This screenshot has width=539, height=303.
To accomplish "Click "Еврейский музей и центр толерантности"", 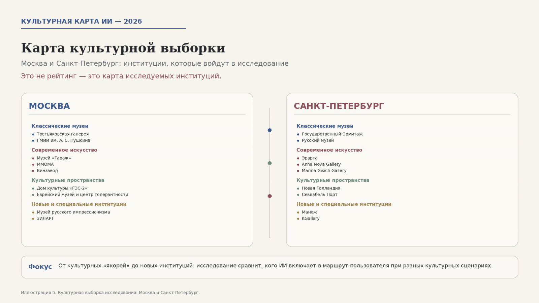I will [x=83, y=195].
